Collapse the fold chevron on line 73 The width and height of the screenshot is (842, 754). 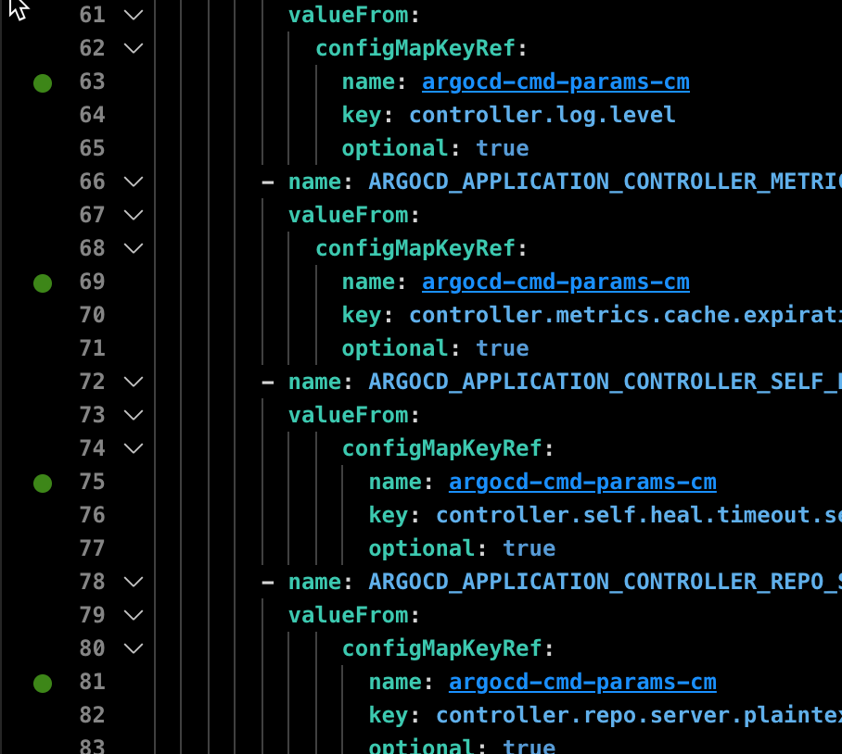134,415
